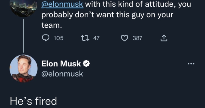Screen dimensions: 205x108
Task: Retweet the parent tweet via retweet icon
Action: click(85, 38)
